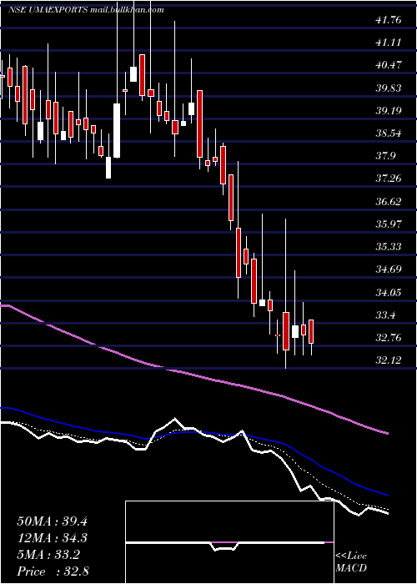
Task: Click the <<Live MACD label
Action: (351, 562)
